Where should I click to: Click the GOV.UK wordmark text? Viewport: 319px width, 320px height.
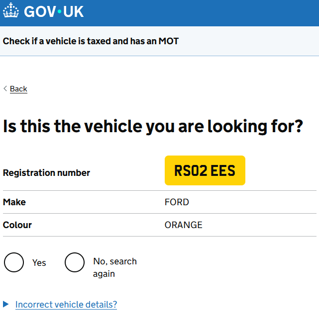[x=54, y=12]
